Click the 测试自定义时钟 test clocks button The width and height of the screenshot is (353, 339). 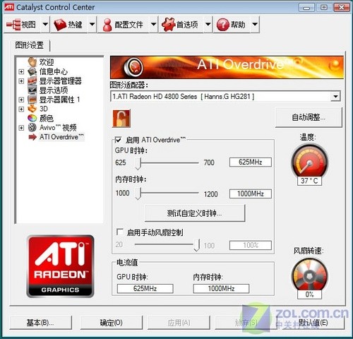click(x=195, y=213)
